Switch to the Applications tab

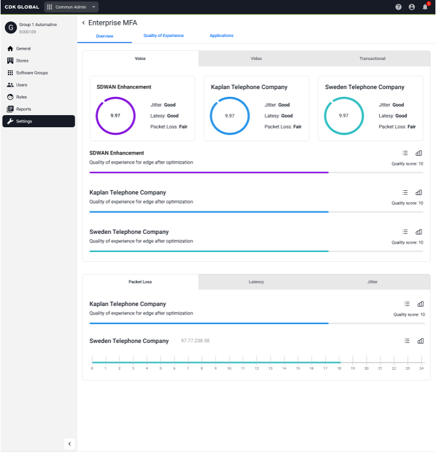221,36
